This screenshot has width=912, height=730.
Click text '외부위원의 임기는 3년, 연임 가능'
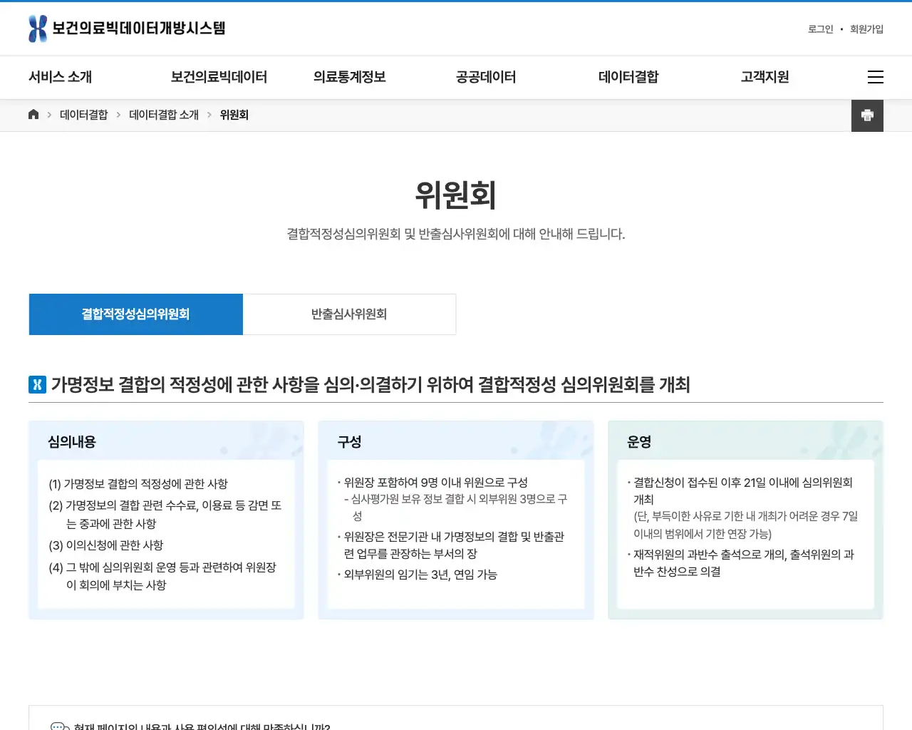coord(420,575)
